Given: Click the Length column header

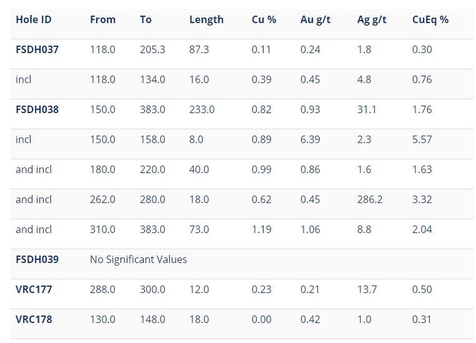Looking at the screenshot, I should [206, 20].
